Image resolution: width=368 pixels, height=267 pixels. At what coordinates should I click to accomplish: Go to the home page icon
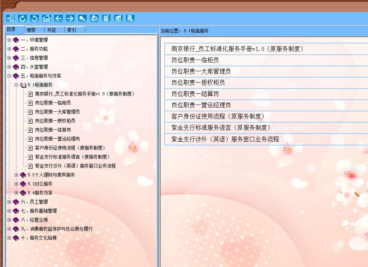click(x=46, y=18)
